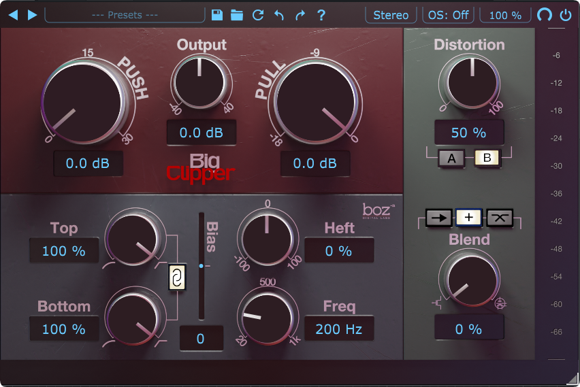Click the transistor icon left of Blend knob
Image resolution: width=580 pixels, height=387 pixels.
[437, 303]
